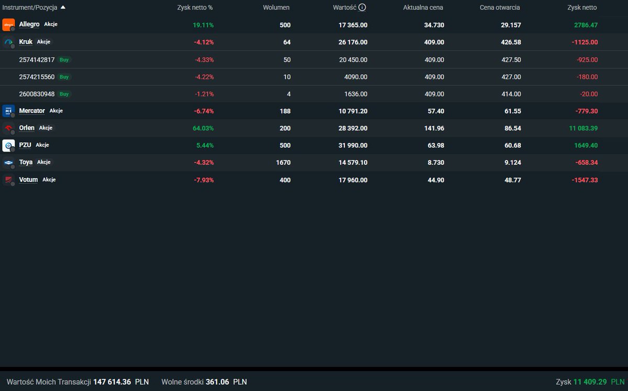Sort by Zysk netto % column header

(x=195, y=7)
